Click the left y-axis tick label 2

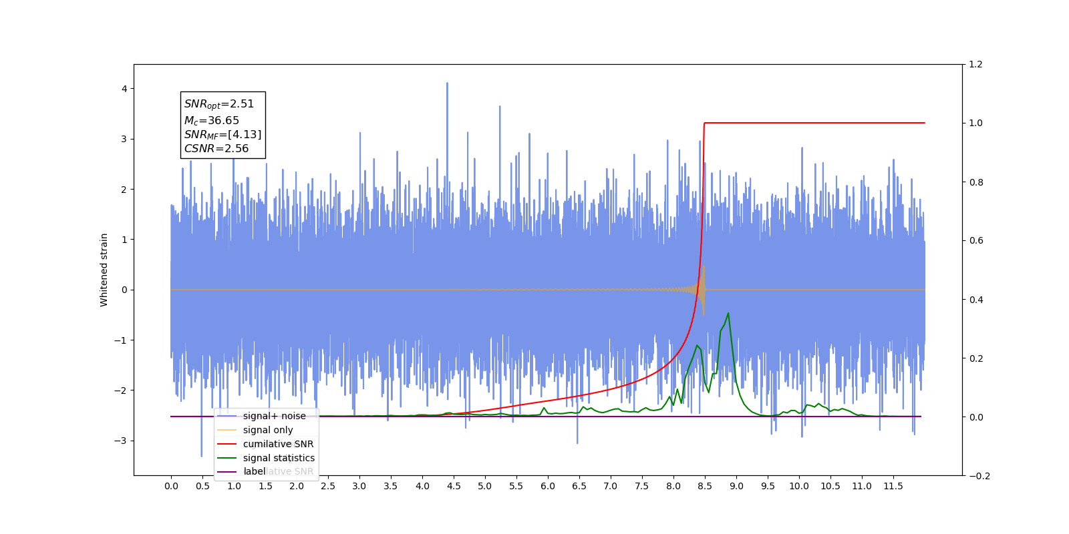[x=124, y=190]
